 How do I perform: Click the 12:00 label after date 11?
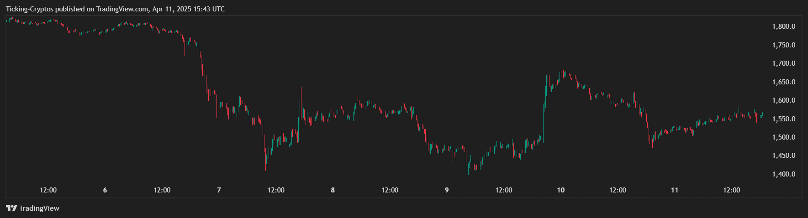[732, 190]
